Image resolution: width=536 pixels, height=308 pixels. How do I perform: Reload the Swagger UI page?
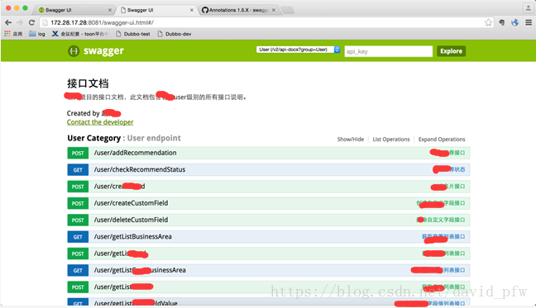(31, 22)
